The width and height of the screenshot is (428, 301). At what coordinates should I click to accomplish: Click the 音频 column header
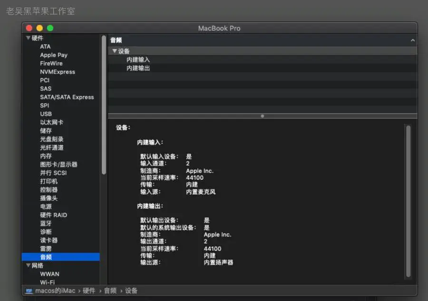pos(117,40)
